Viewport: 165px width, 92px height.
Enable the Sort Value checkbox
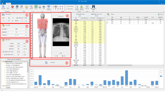(x=67, y=9)
